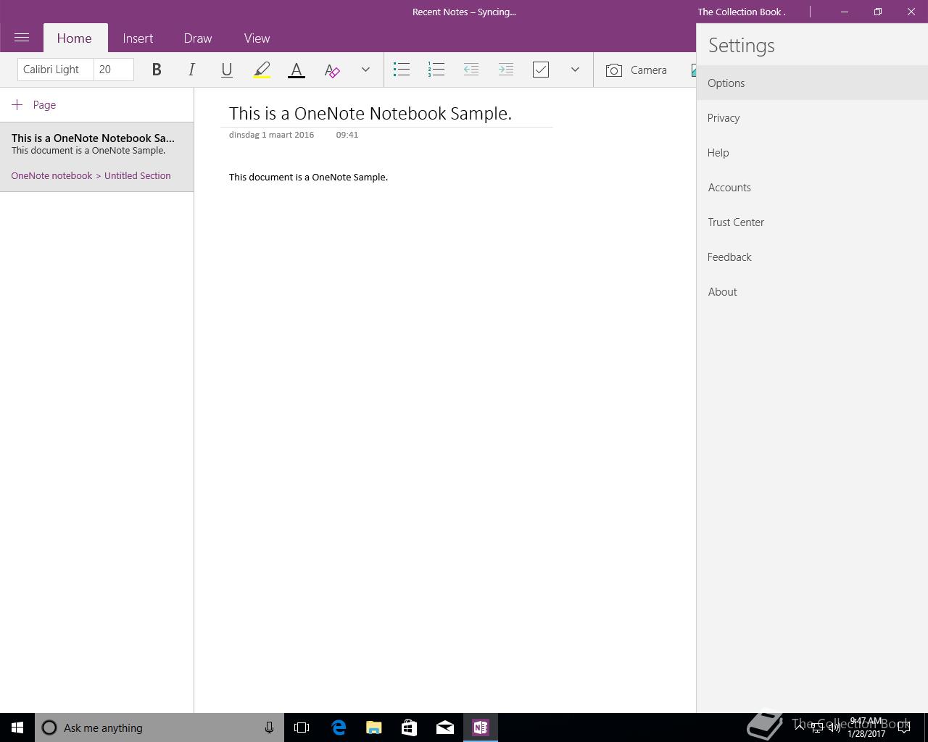Open the Action Center notifications icon
Image resolution: width=928 pixels, height=742 pixels.
904,728
